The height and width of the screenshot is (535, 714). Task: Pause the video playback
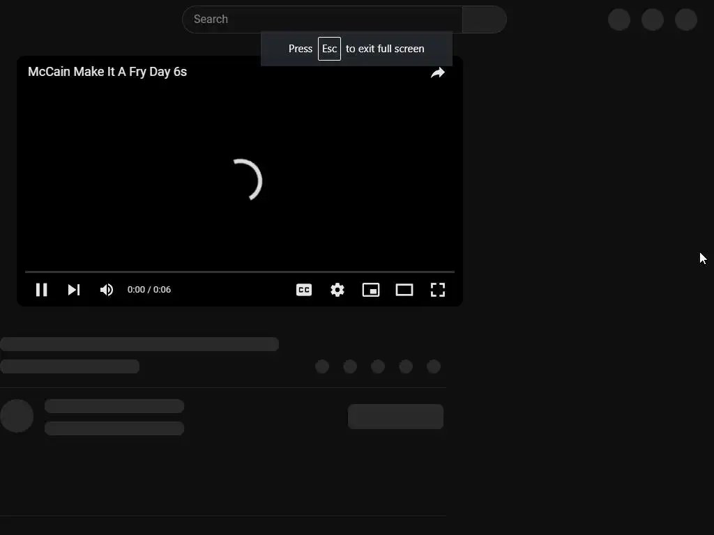coord(41,290)
